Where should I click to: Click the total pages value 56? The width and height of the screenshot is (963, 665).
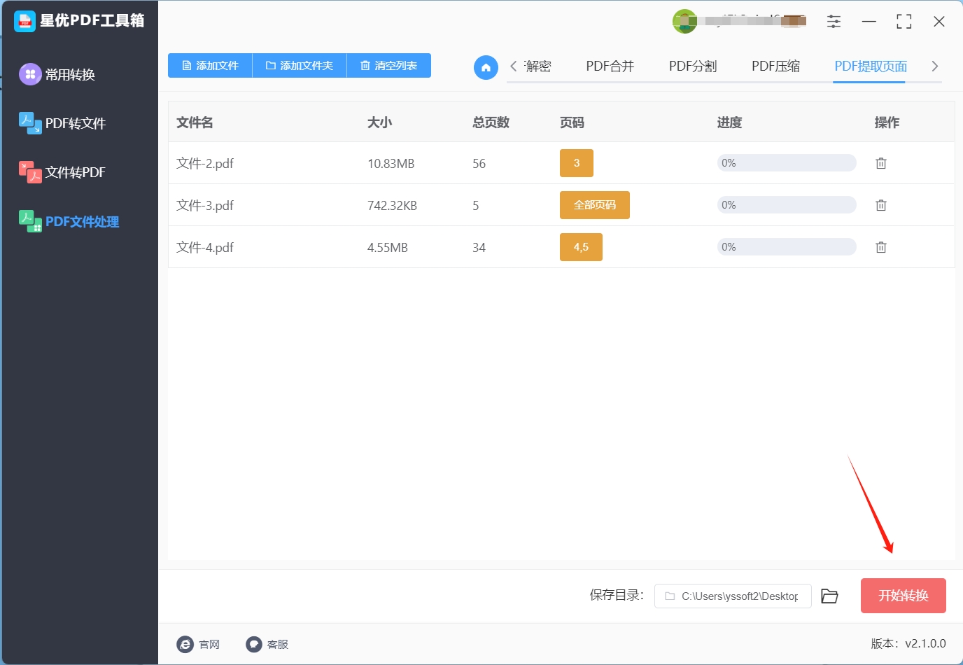(x=479, y=164)
